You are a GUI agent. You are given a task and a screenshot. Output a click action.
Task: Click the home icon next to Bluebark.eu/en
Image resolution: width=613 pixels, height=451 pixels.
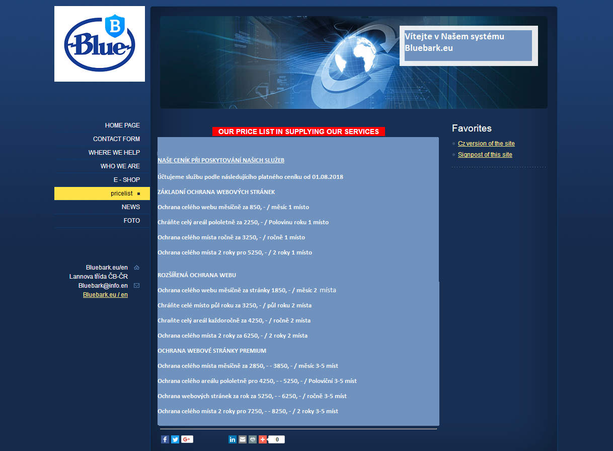pos(137,268)
